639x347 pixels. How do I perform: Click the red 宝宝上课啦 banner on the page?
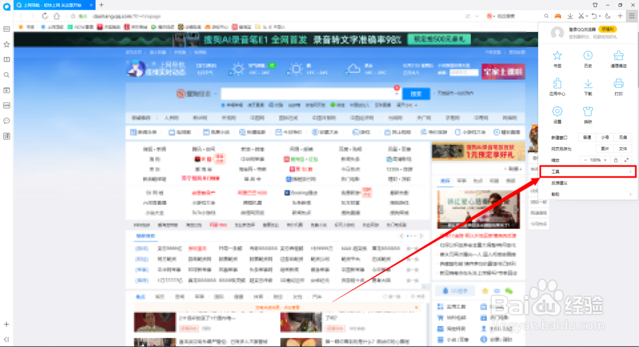[503, 72]
